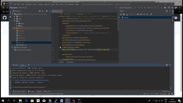This screenshot has width=183, height=103.
Task: Open Build tool window button
Action: click(x=39, y=92)
